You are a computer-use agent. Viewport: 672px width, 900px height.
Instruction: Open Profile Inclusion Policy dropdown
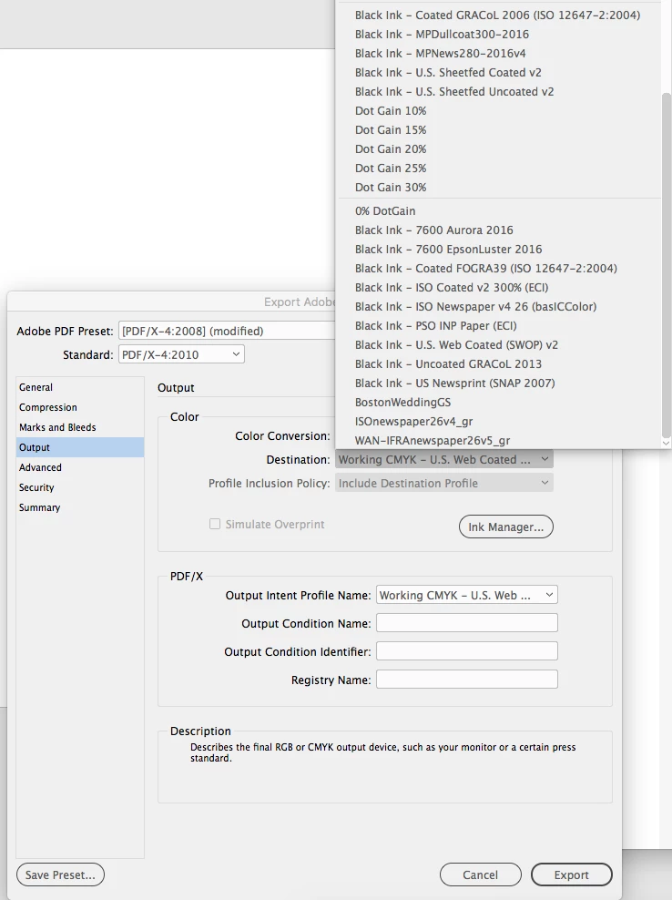click(x=444, y=484)
